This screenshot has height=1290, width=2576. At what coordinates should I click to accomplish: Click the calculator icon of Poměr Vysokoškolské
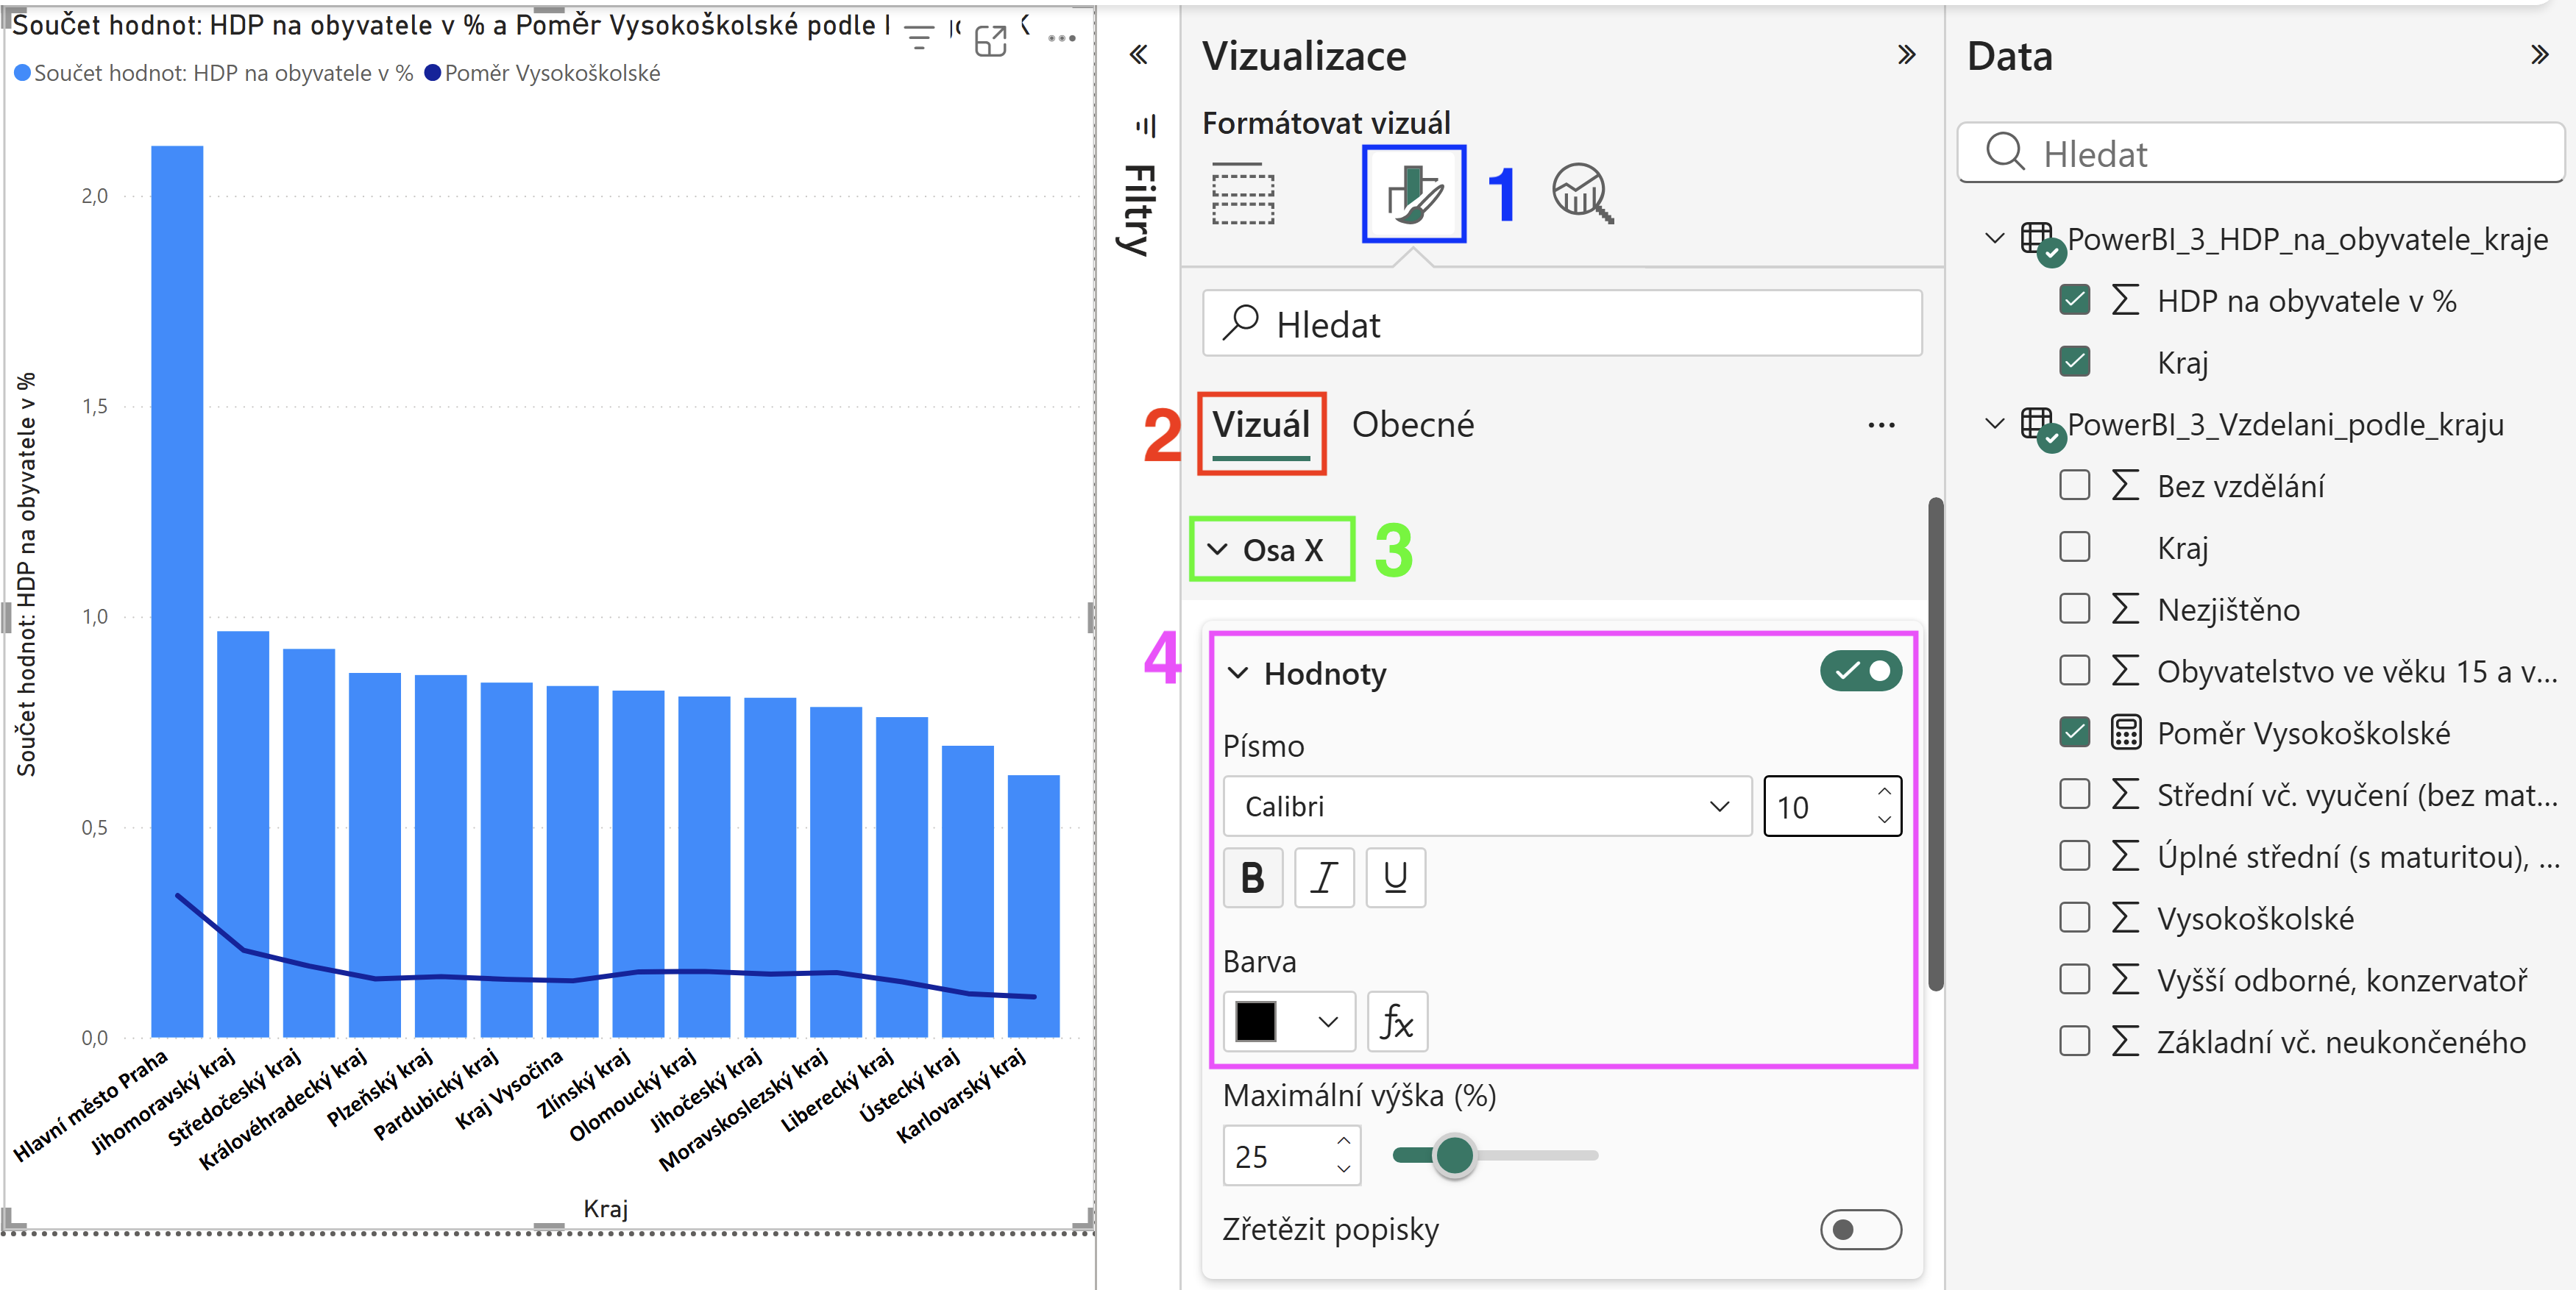(2125, 733)
